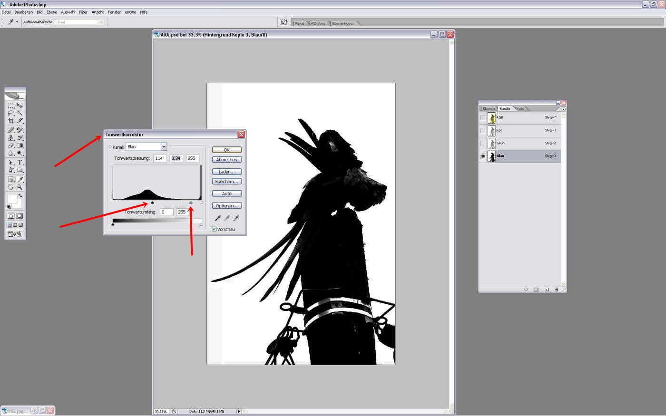This screenshot has height=416, width=666.
Task: Show visibility of Grün channel
Action: (483, 143)
